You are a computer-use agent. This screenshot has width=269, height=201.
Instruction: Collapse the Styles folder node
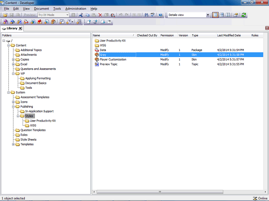click(x=18, y=116)
